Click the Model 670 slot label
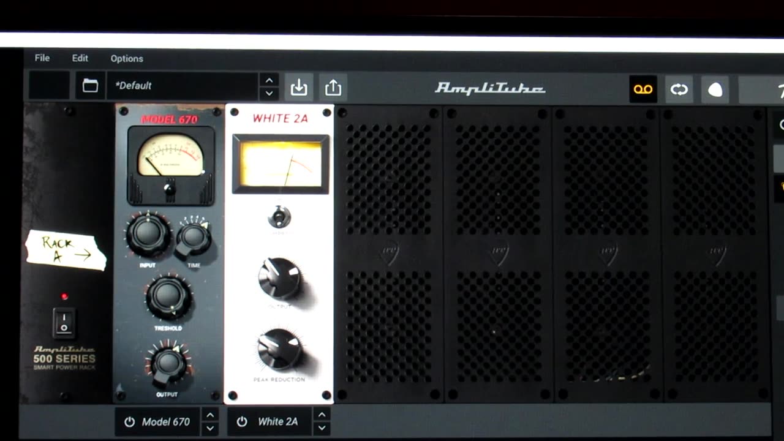The width and height of the screenshot is (784, 441). [x=165, y=422]
